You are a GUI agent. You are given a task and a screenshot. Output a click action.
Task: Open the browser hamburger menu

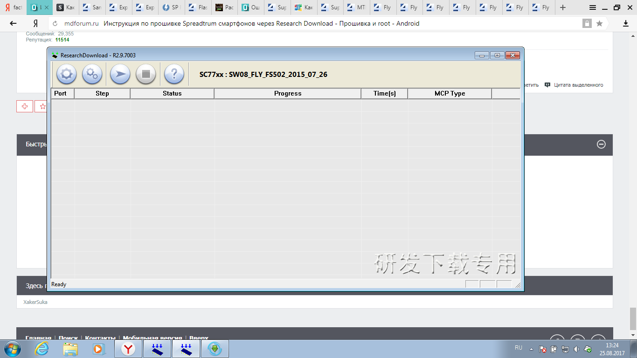click(592, 7)
